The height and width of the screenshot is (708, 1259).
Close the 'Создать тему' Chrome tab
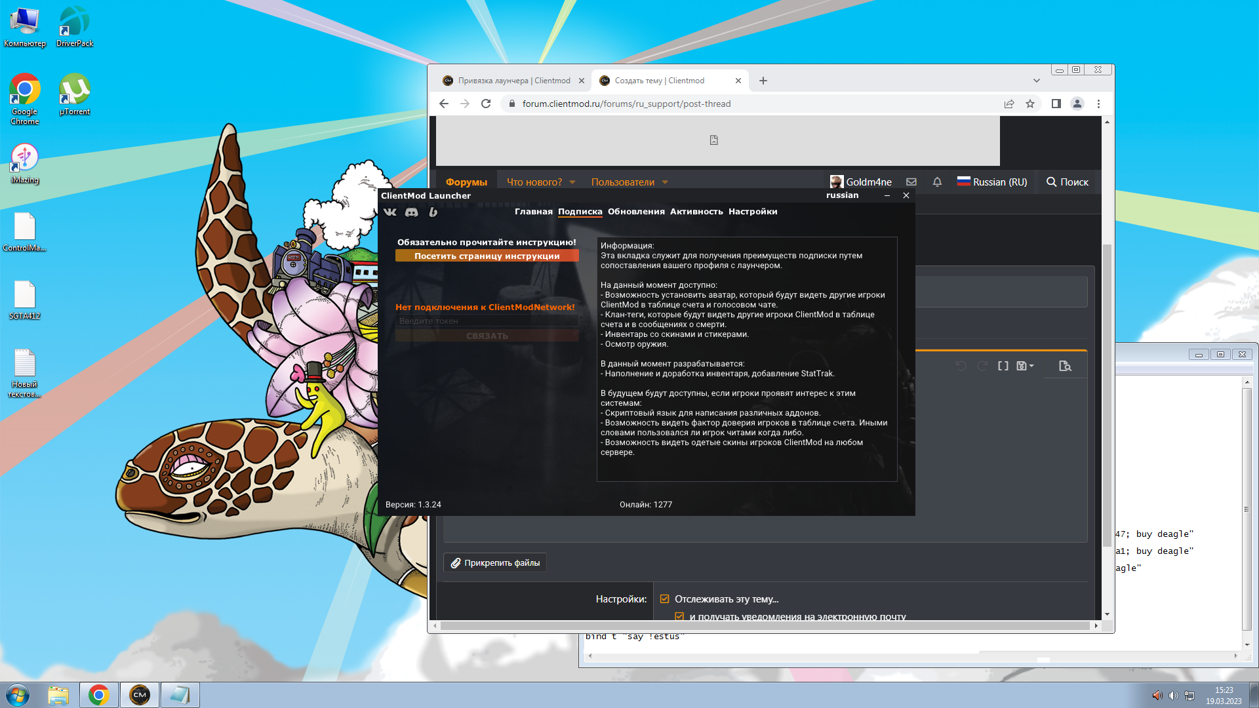738,81
